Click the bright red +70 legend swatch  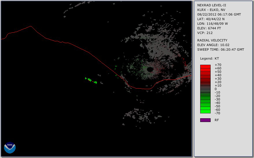tap(205, 66)
